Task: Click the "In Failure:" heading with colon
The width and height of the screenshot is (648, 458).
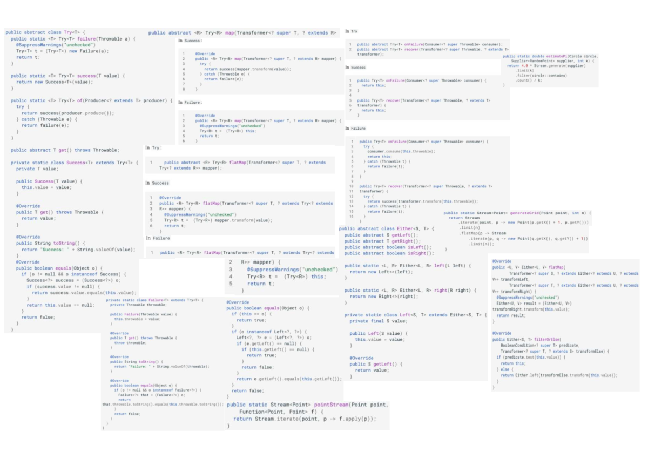Action: pyautogui.click(x=190, y=102)
